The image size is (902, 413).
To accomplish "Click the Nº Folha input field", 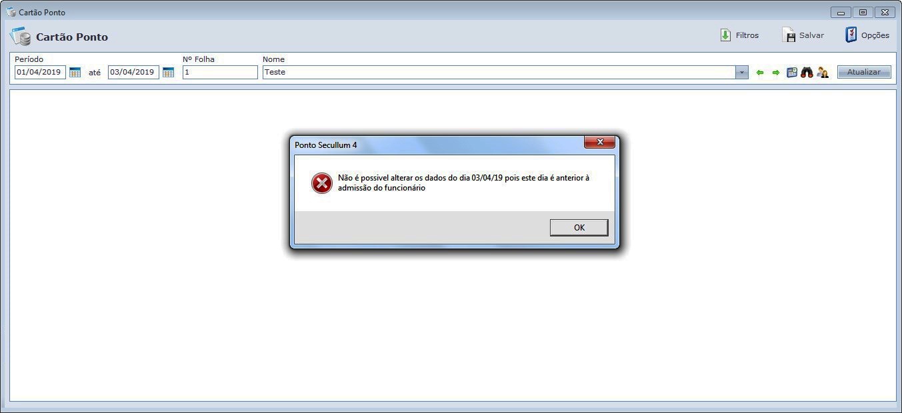I will pyautogui.click(x=220, y=72).
